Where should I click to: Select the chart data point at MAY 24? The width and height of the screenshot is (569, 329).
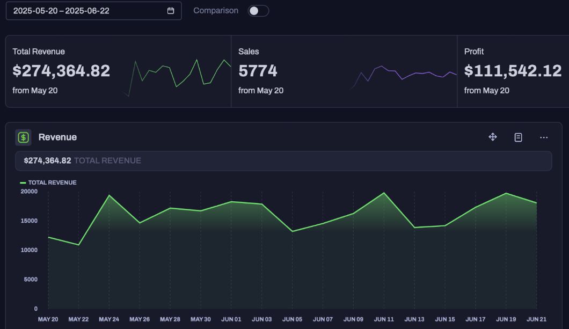pyautogui.click(x=109, y=195)
